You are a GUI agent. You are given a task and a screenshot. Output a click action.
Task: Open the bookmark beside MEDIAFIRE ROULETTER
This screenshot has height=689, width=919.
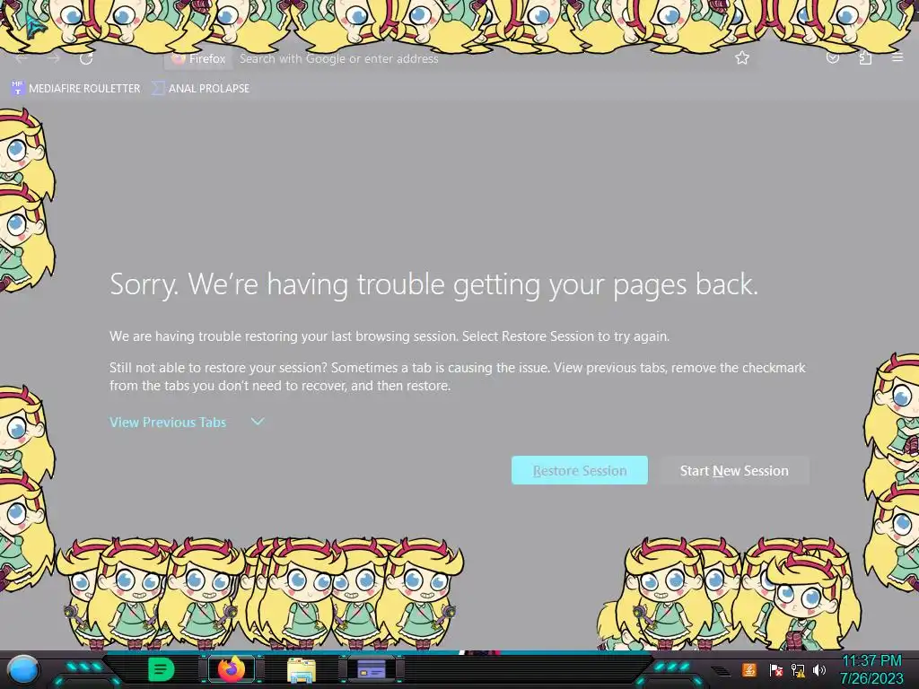point(200,89)
